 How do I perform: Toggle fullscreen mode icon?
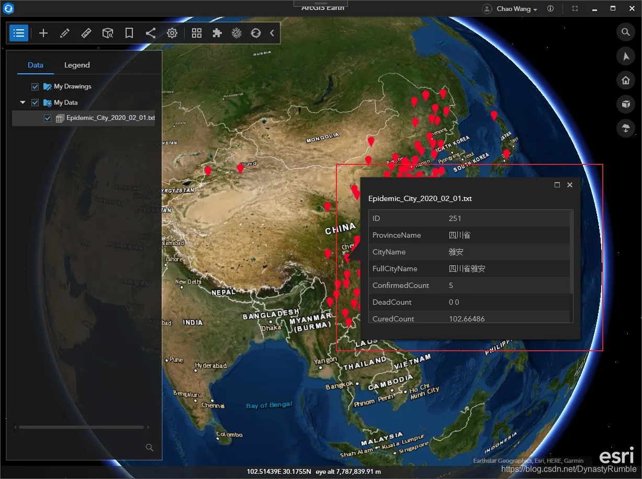[575, 9]
